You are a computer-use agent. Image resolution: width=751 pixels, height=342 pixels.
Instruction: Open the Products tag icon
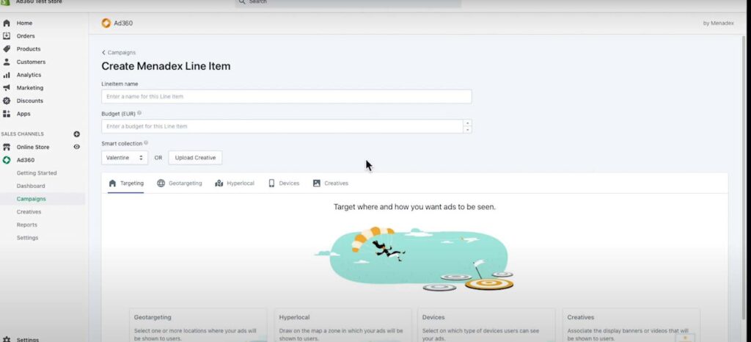[6, 49]
